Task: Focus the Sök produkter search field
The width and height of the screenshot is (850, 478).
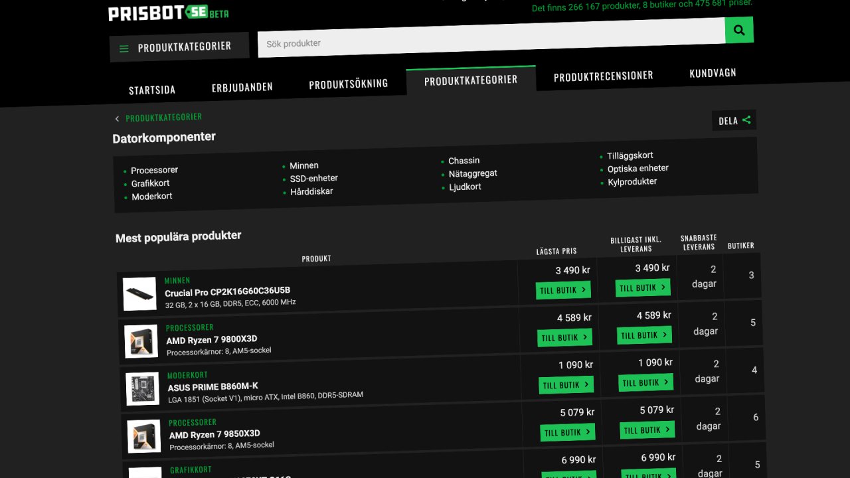Action: tap(491, 37)
